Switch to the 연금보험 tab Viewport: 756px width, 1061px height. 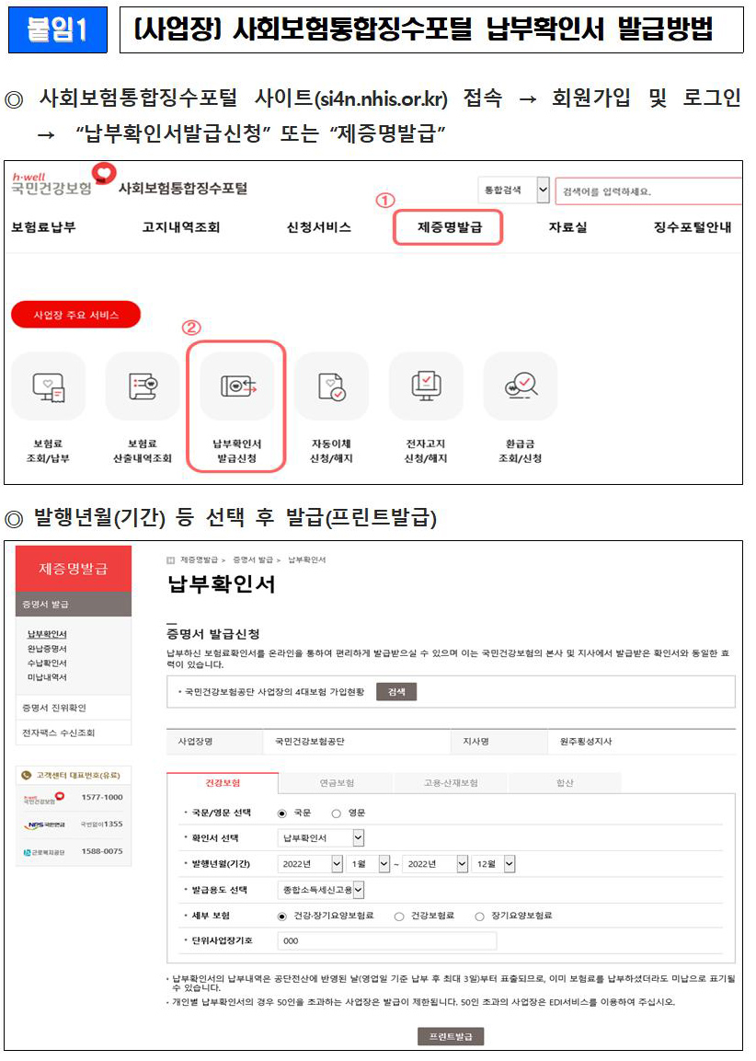click(337, 783)
